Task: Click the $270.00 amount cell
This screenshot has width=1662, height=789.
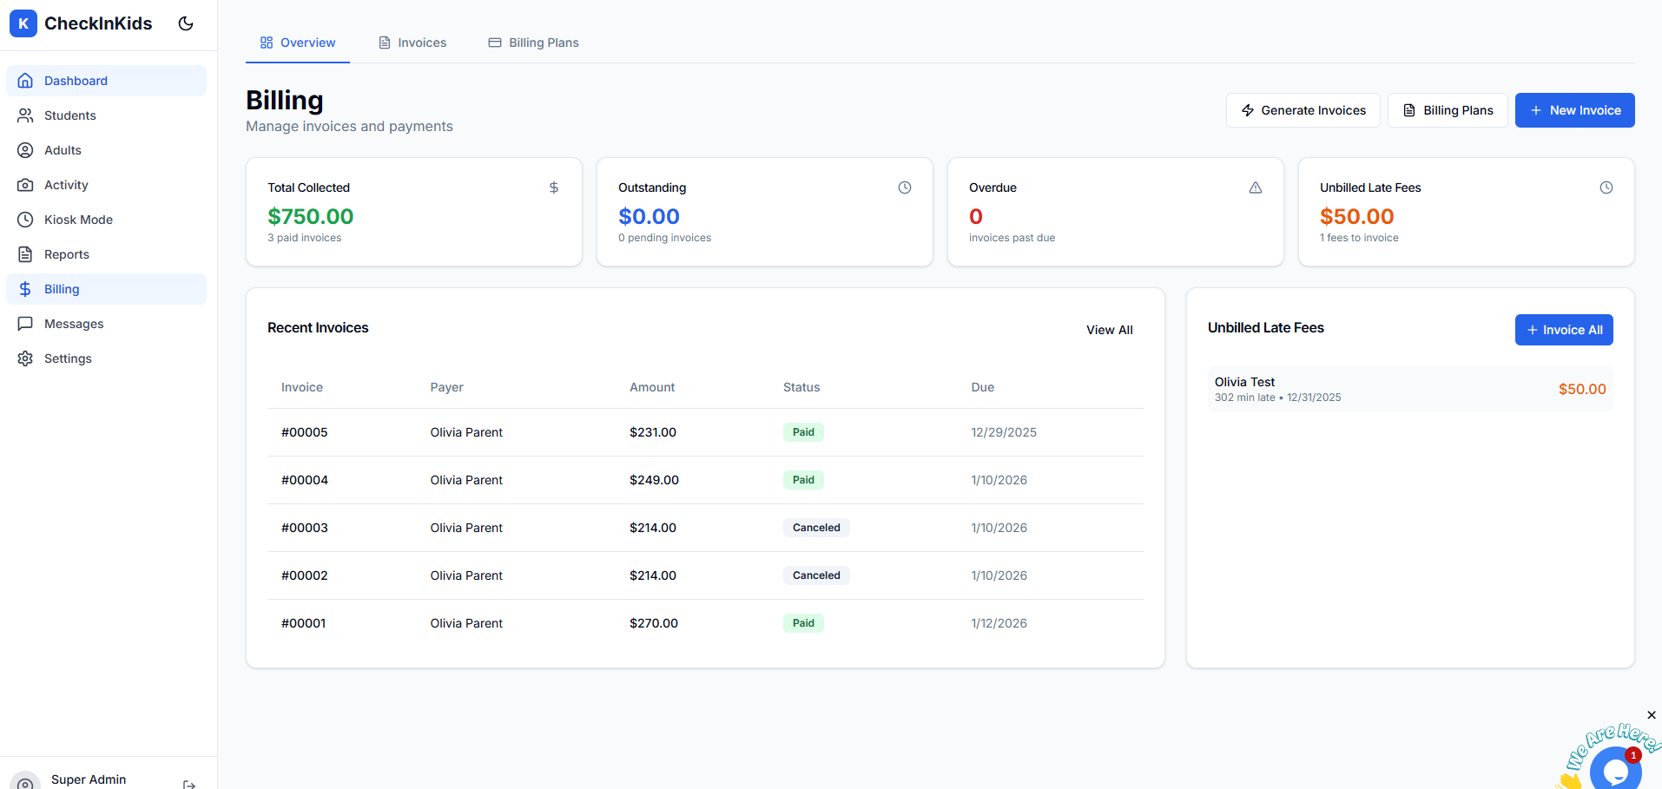Action: pos(654,623)
